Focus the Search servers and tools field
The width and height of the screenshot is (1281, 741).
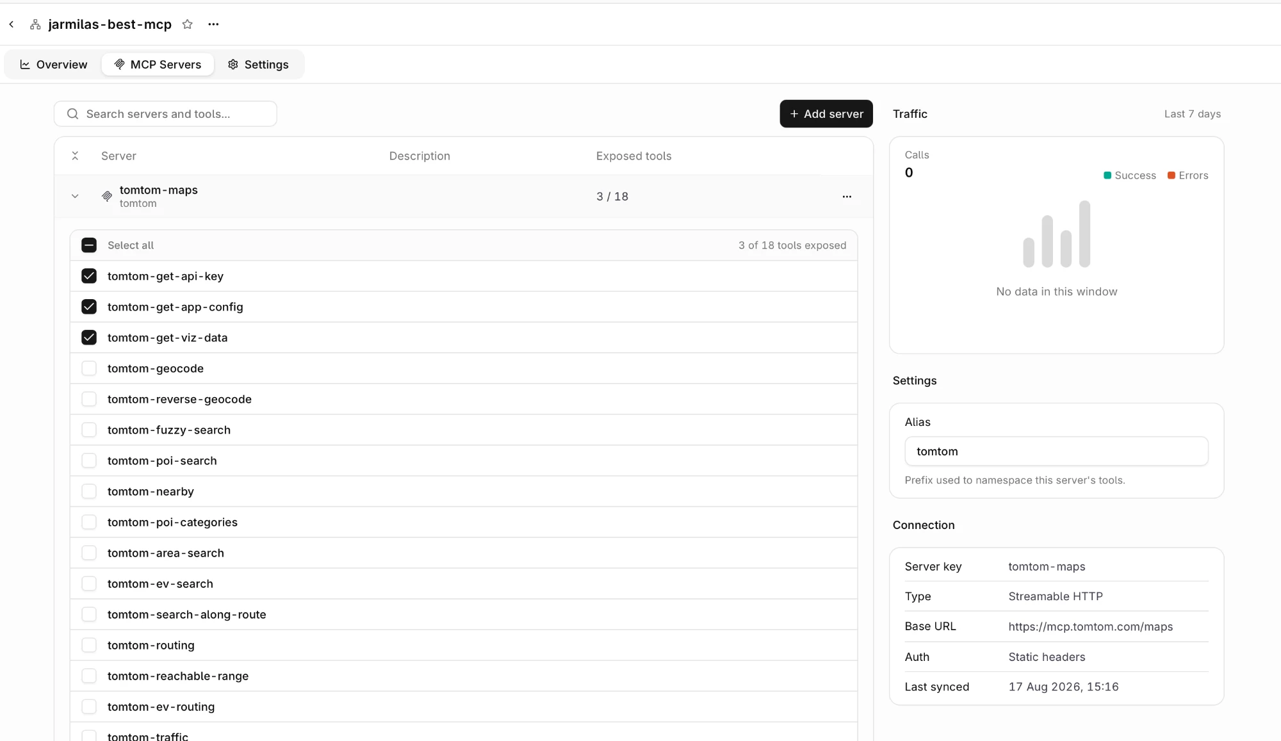point(165,114)
